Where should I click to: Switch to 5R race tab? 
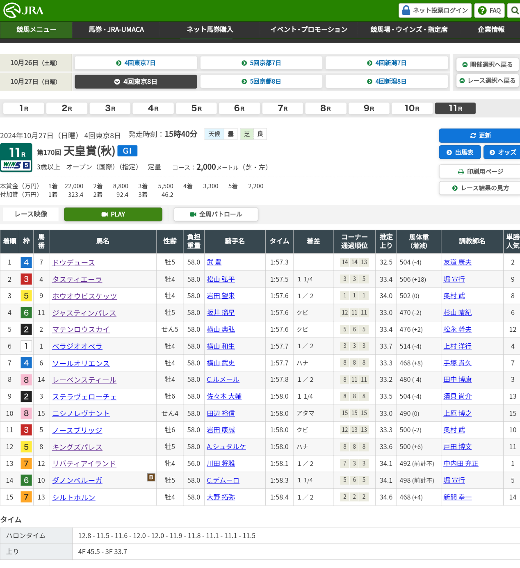(x=196, y=108)
